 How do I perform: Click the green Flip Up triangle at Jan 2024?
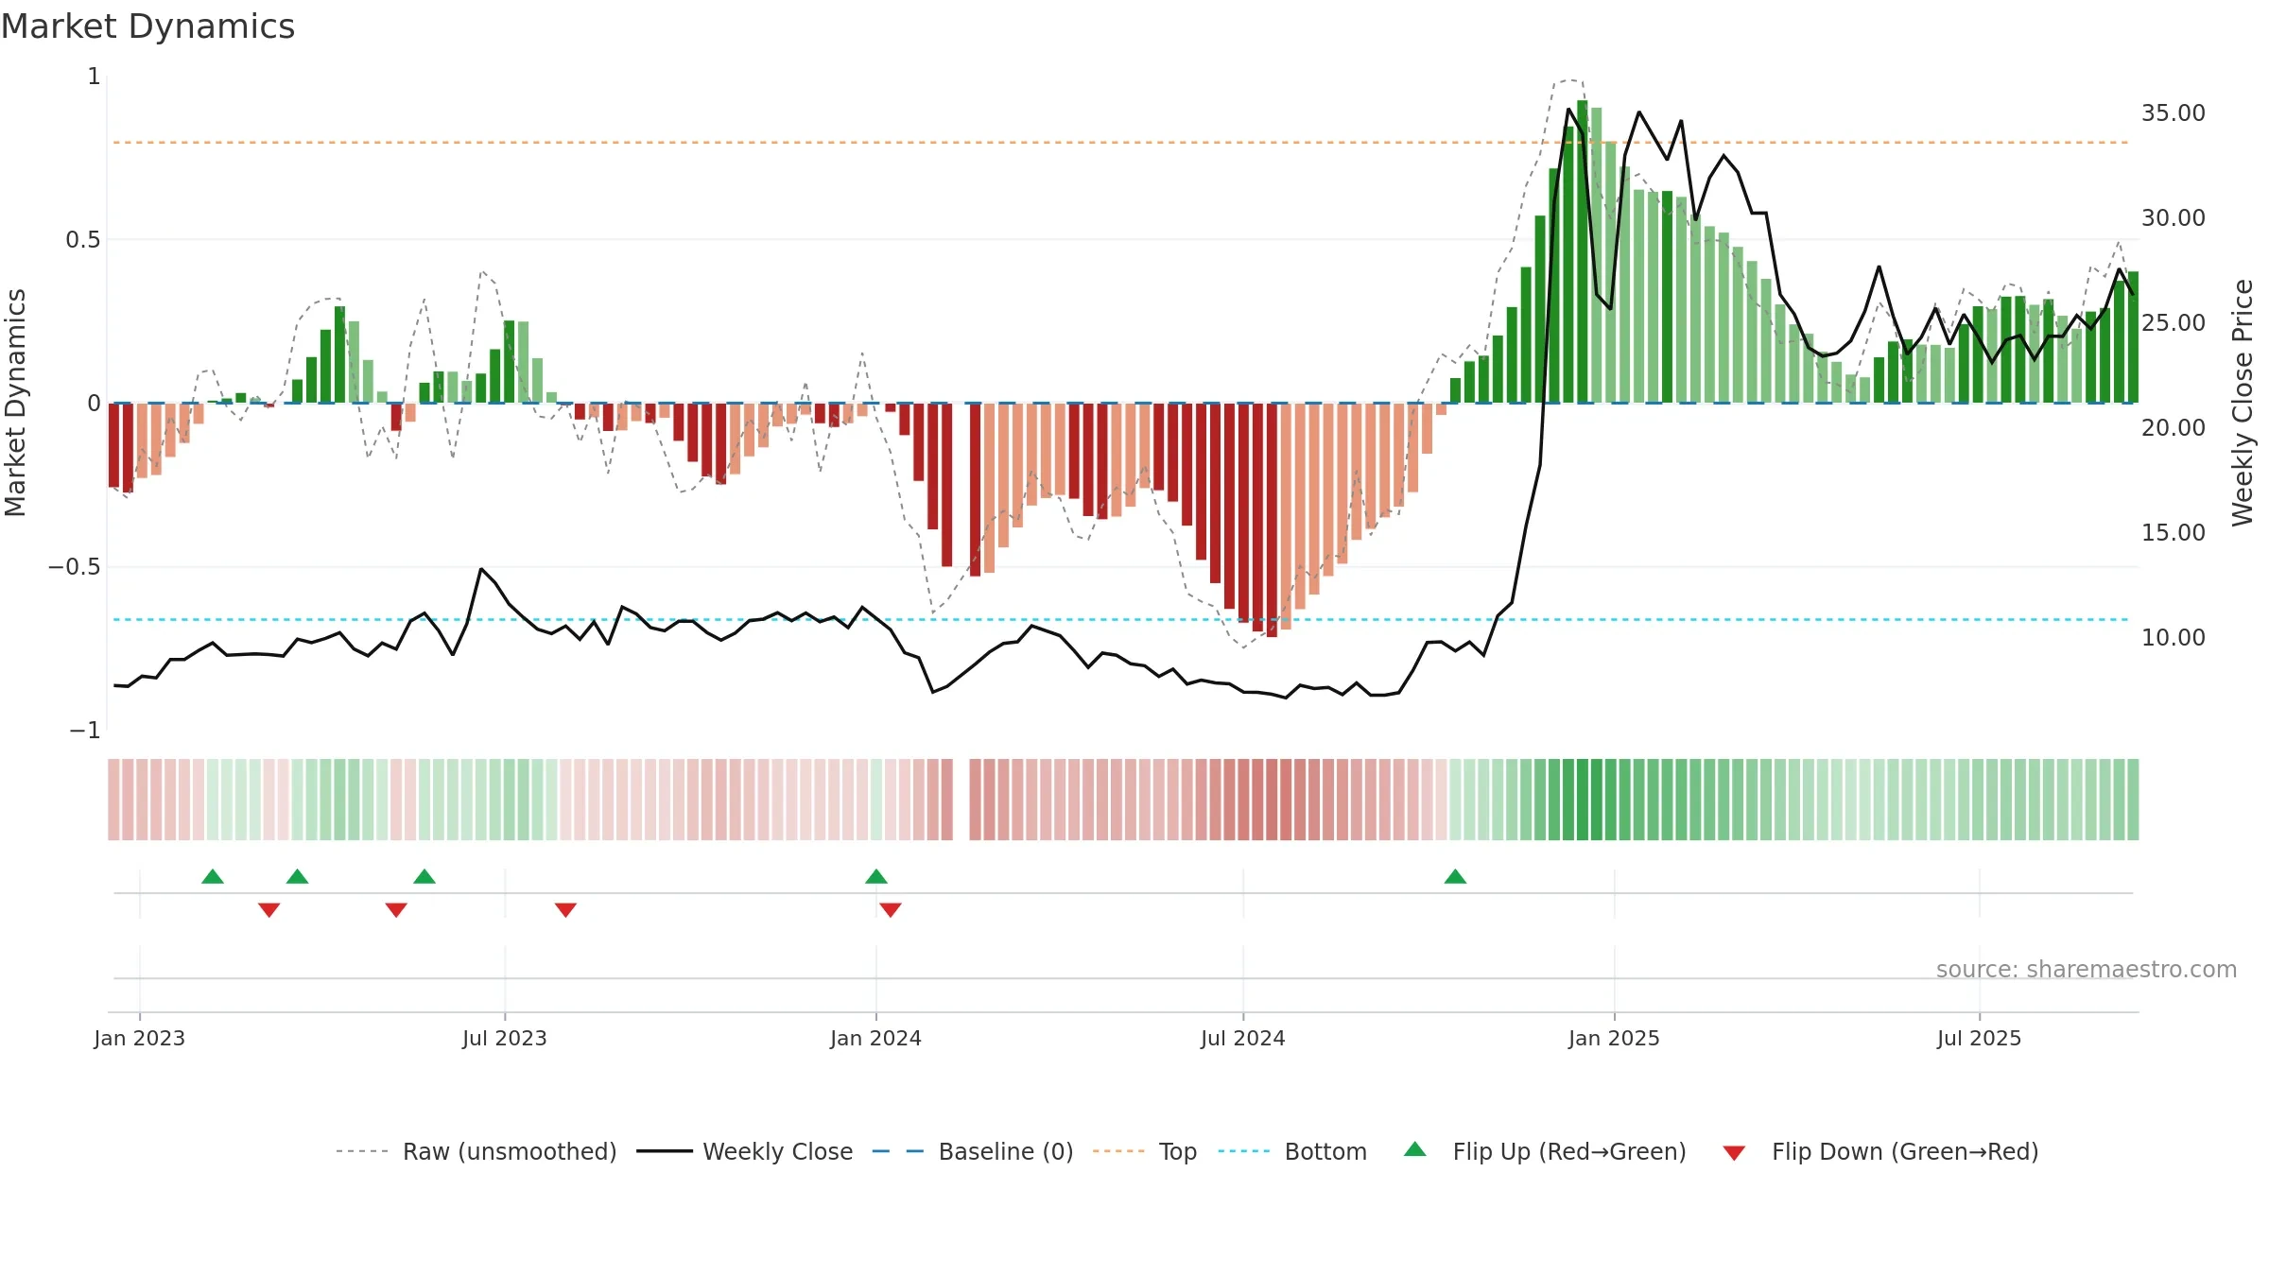click(876, 876)
